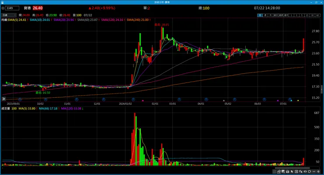Click the highlighted last price 26.40

tap(38, 8)
